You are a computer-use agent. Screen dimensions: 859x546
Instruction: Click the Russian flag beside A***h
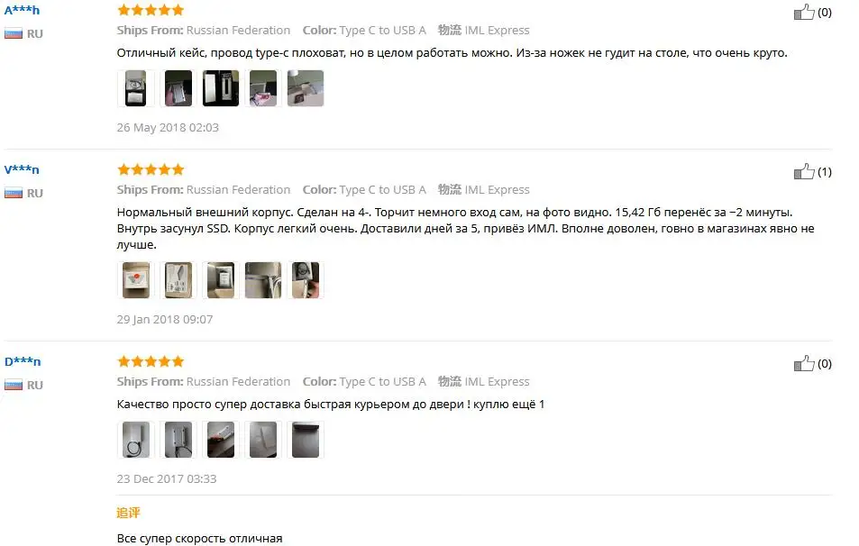pos(14,34)
